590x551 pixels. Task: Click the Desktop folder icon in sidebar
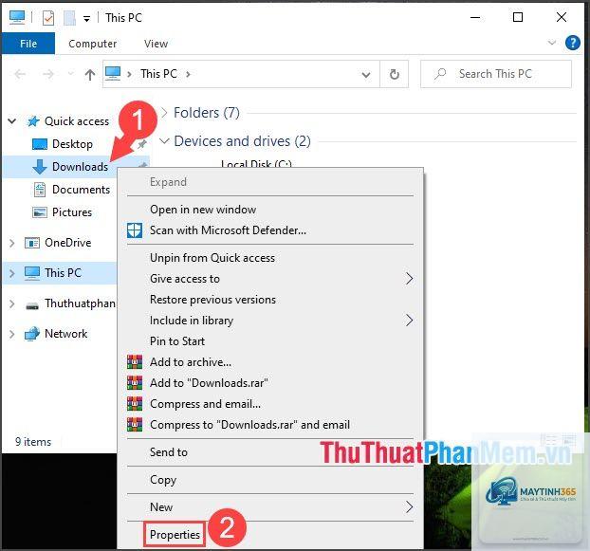(40, 144)
